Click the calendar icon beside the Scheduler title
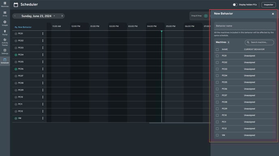The width and height of the screenshot is (279, 156). point(16,5)
